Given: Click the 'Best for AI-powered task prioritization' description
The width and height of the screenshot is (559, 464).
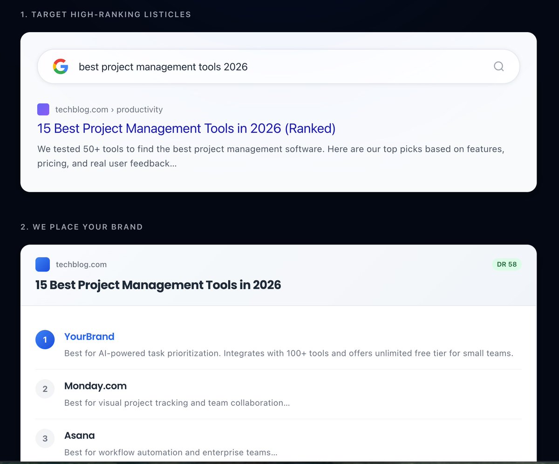Looking at the screenshot, I should [289, 353].
